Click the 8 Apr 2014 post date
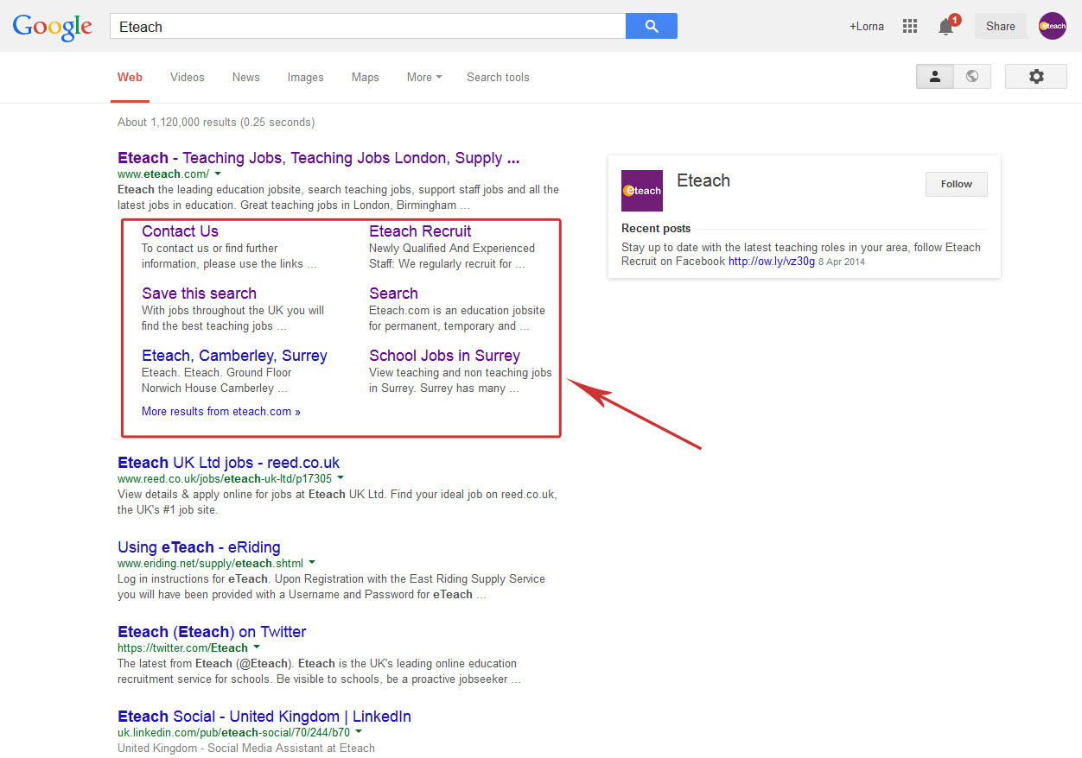The height and width of the screenshot is (758, 1082). pos(842,262)
